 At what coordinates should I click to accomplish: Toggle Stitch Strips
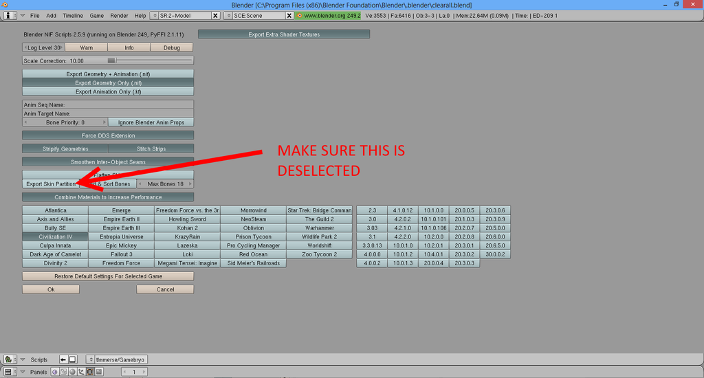coord(151,148)
